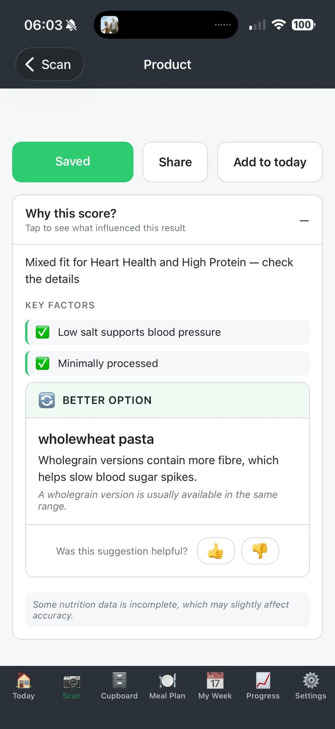Give thumbs up to the suggestion
335x729 pixels.
(x=216, y=551)
